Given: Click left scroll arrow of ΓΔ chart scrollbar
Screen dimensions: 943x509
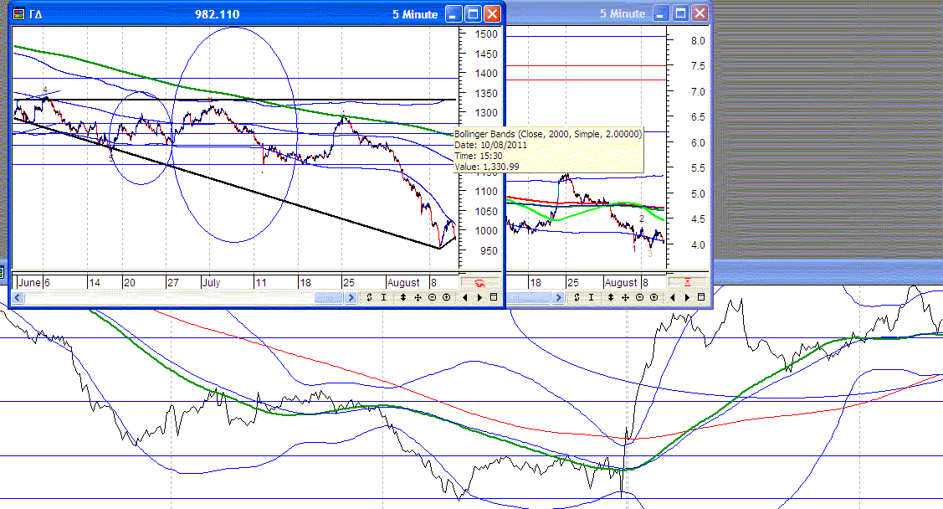Looking at the screenshot, I should pyautogui.click(x=18, y=298).
